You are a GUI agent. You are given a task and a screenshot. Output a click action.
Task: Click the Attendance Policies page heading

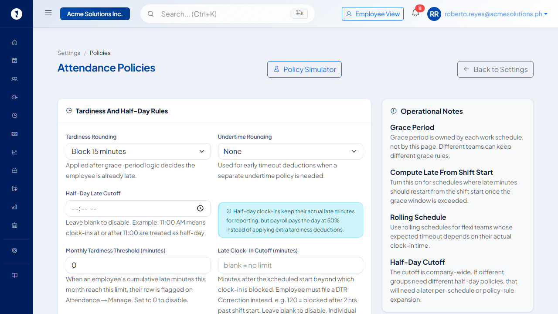(106, 68)
